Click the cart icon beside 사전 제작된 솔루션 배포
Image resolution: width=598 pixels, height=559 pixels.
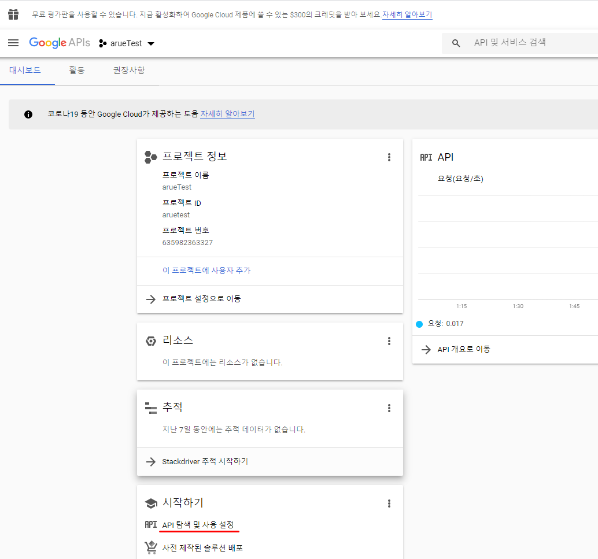[151, 547]
